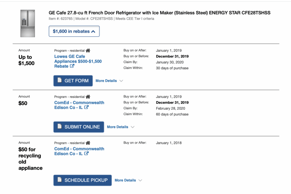291x194 pixels.
Task: Select the GE Cafe refrigerator product title
Action: [159, 13]
